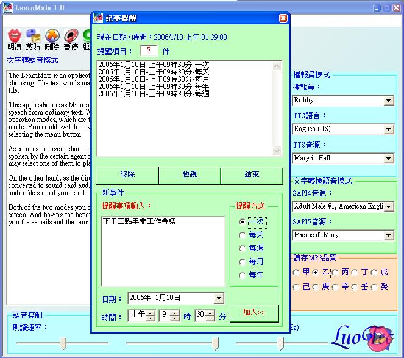The image size is (404, 358).
Task: Open the 播報員 Robby dropdown
Action: [389, 101]
